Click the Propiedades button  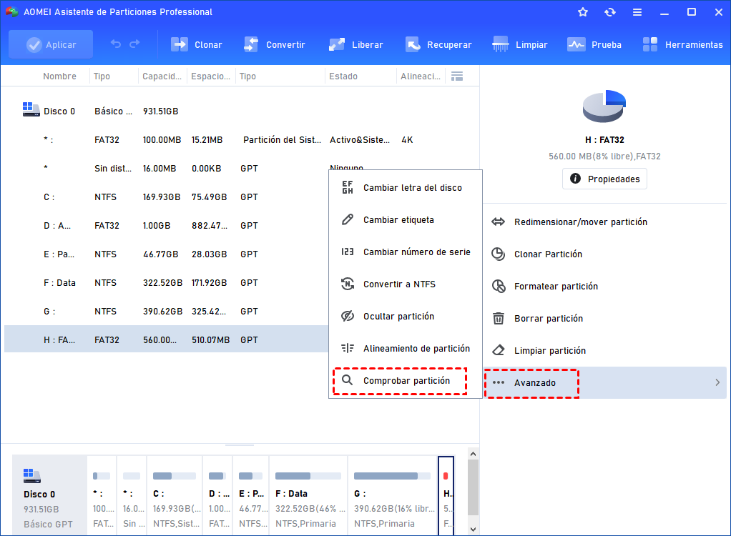[604, 179]
